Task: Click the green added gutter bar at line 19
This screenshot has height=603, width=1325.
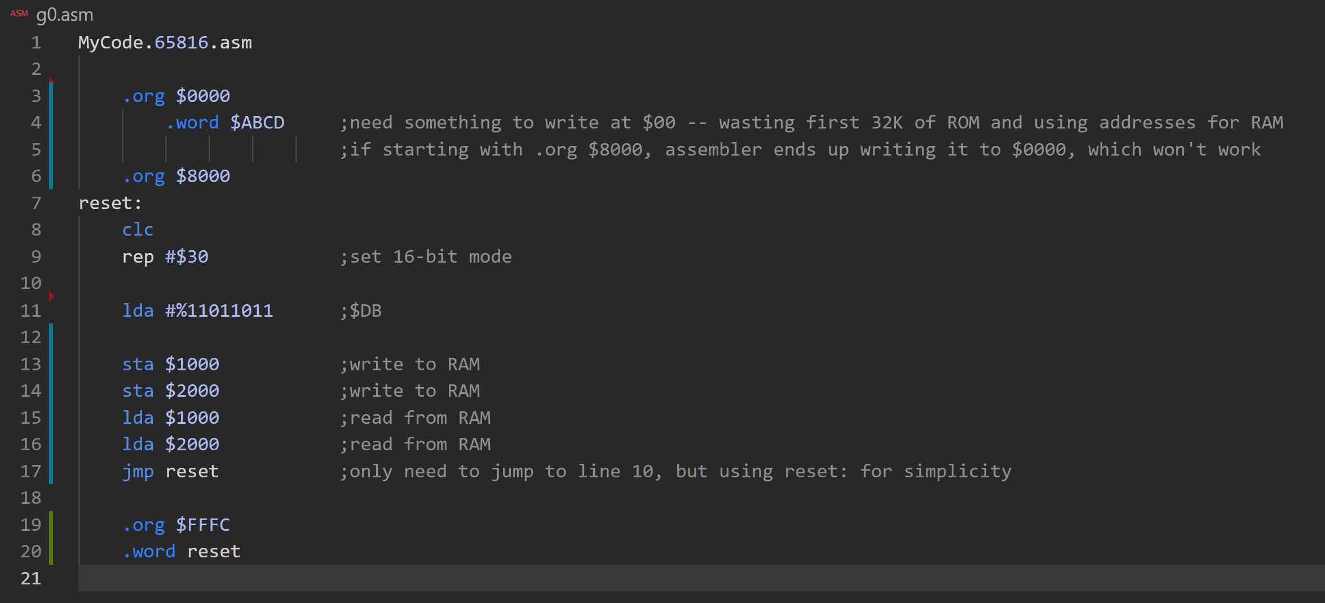Action: pos(51,525)
